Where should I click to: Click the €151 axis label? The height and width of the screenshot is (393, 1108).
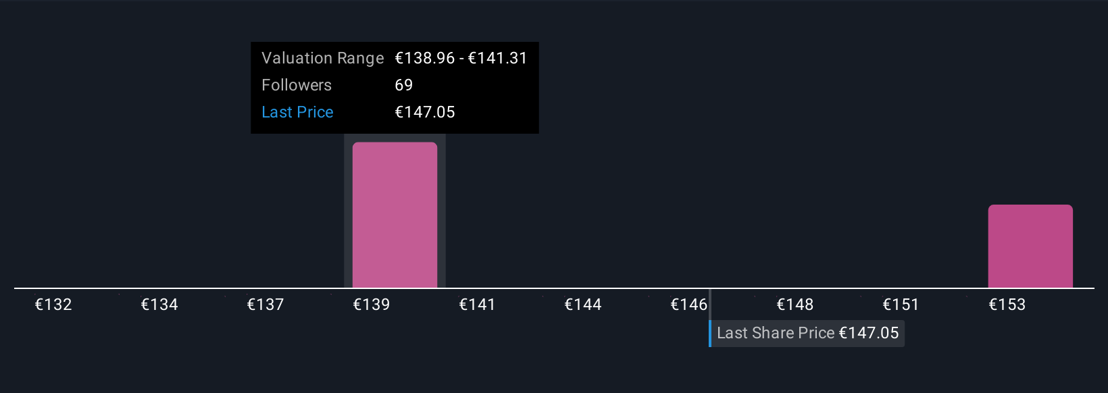901,305
